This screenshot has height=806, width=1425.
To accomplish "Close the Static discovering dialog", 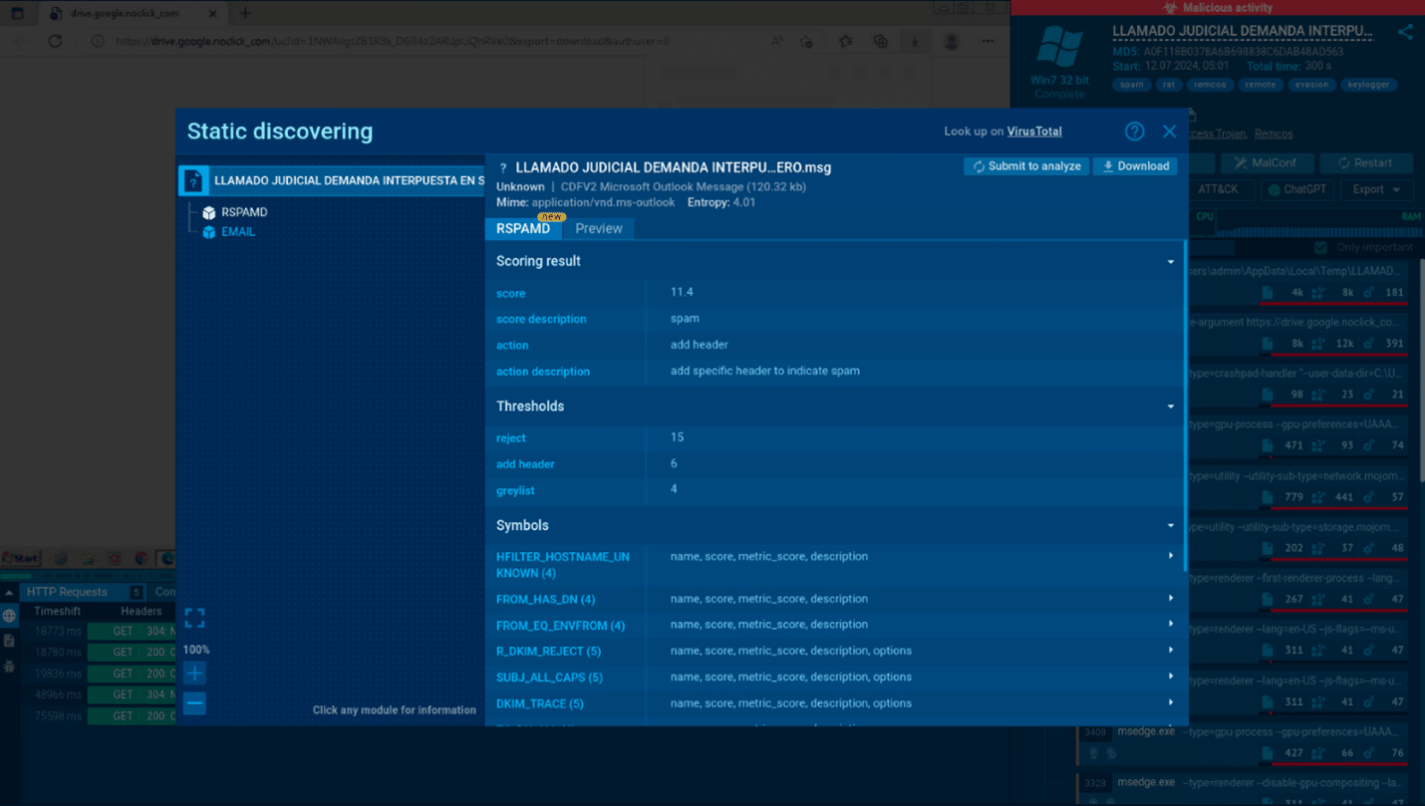I will tap(1169, 132).
